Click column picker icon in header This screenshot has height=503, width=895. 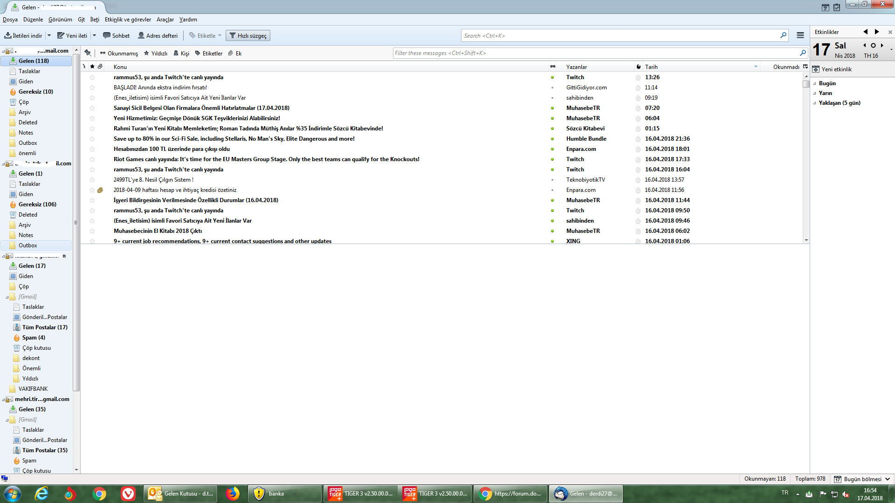point(805,67)
